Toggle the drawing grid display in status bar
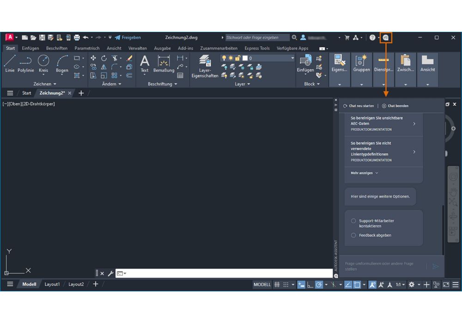 pyautogui.click(x=277, y=285)
